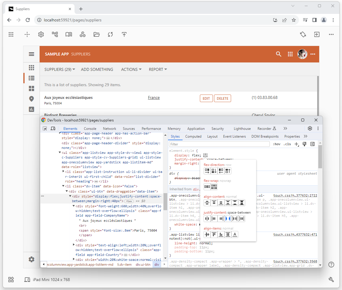The image size is (342, 290).
Task: Open the Layout tab in the styles pane
Action: click(x=212, y=136)
